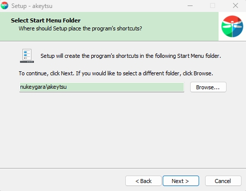246x191 pixels.
Task: Open the Browse... folder dialog
Action: [208, 87]
